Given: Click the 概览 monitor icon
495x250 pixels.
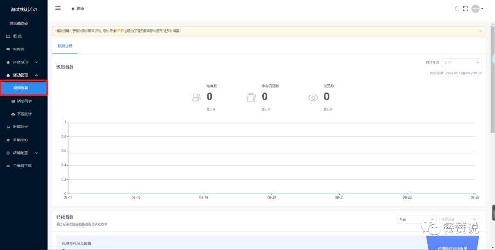Looking at the screenshot, I should click(x=8, y=36).
